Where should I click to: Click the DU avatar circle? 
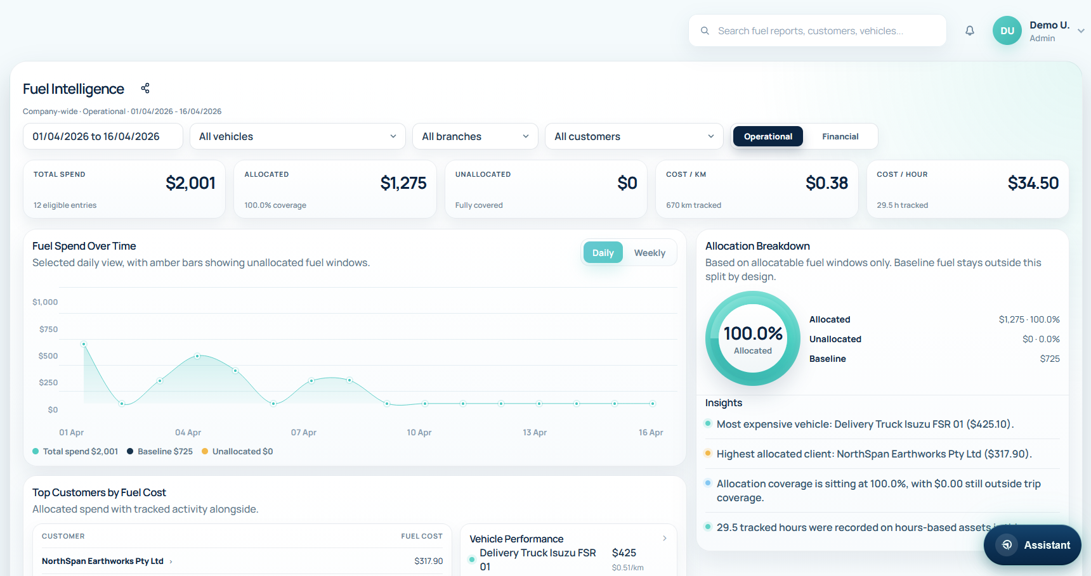(x=1007, y=30)
